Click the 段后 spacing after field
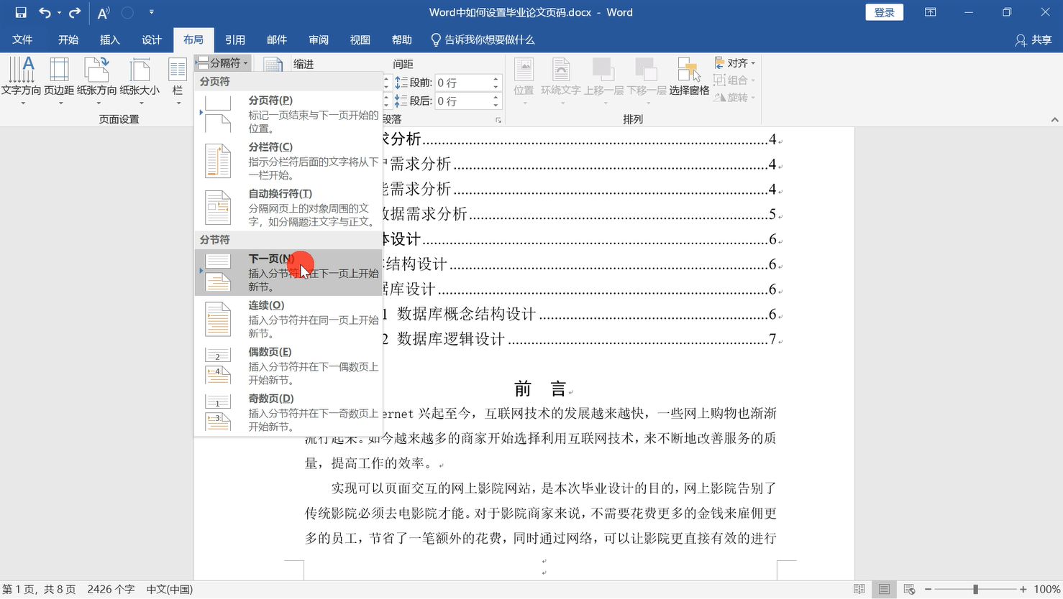This screenshot has height=599, width=1063. (x=462, y=101)
